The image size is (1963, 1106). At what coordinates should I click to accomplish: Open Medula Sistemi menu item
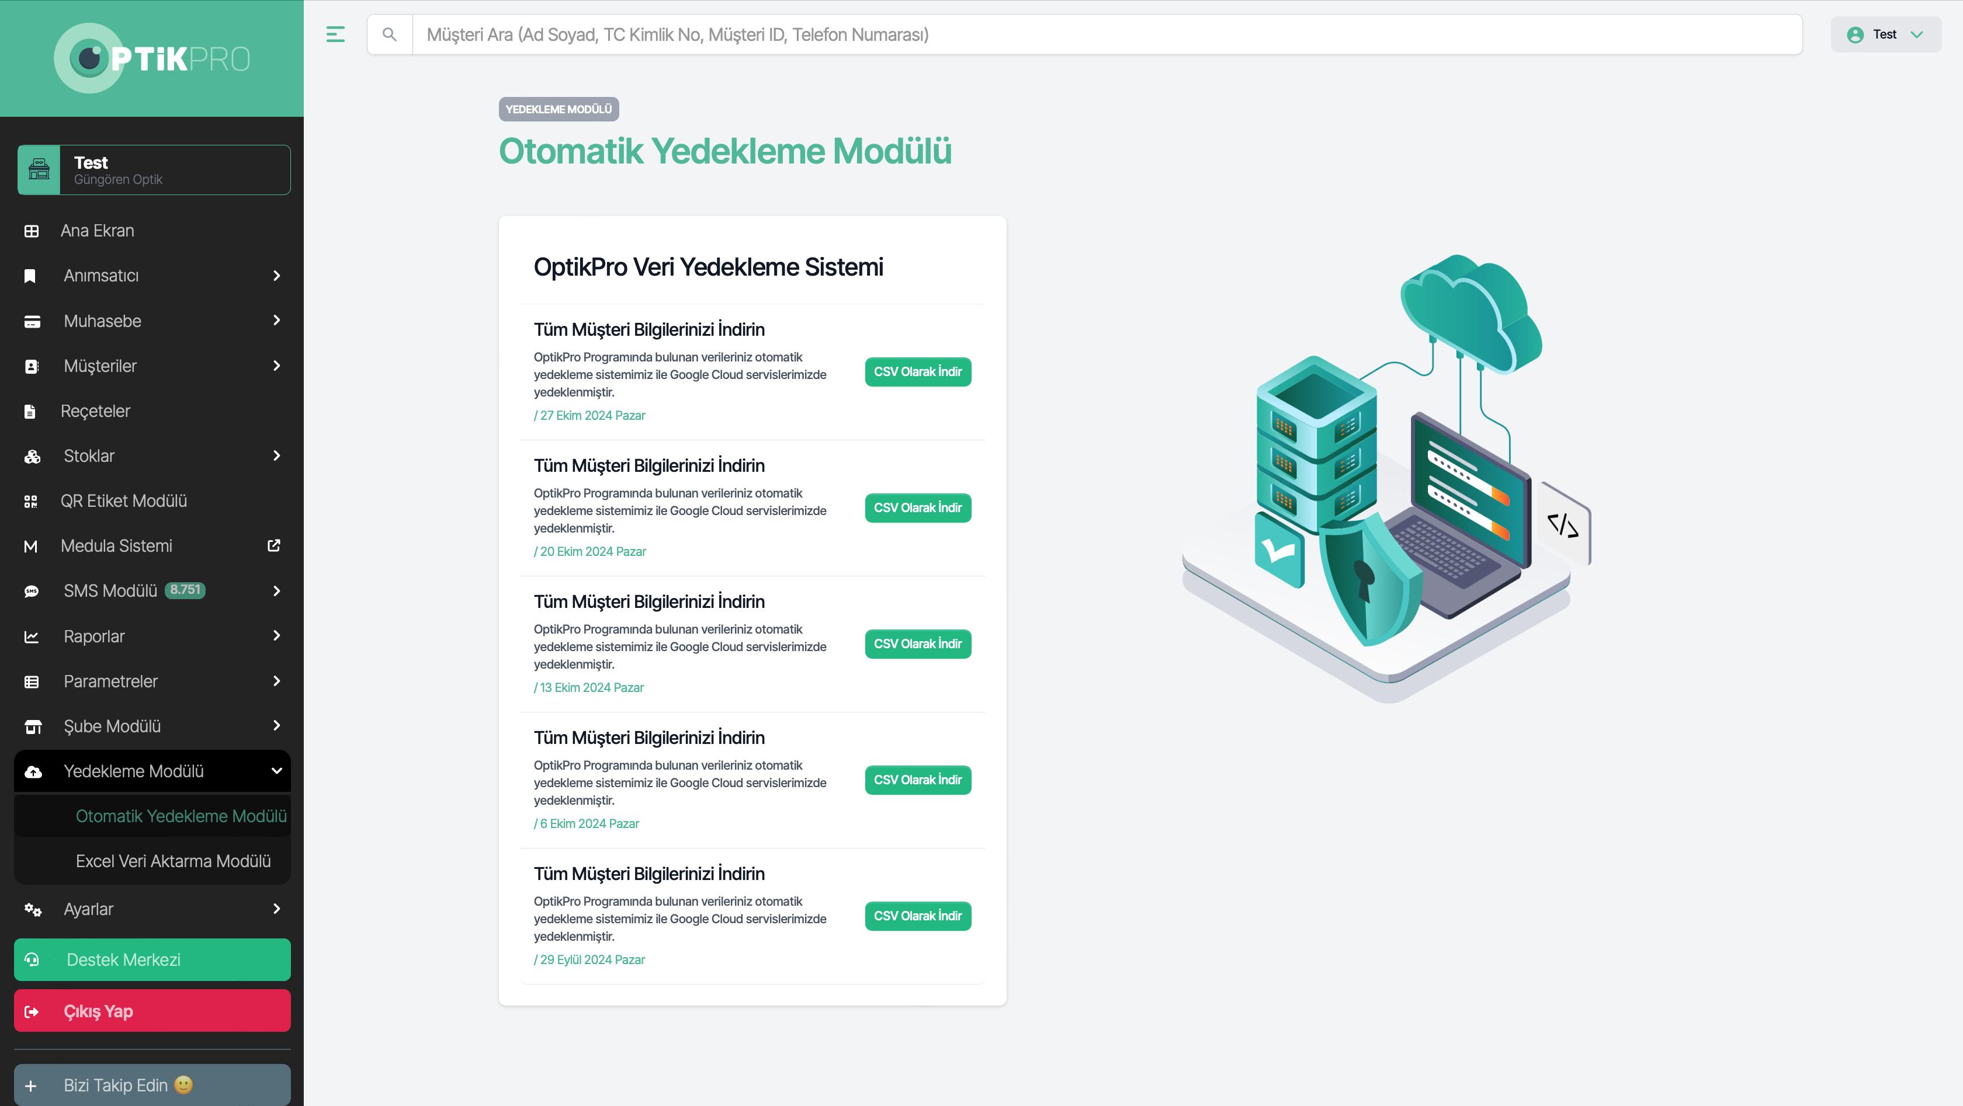click(x=152, y=546)
